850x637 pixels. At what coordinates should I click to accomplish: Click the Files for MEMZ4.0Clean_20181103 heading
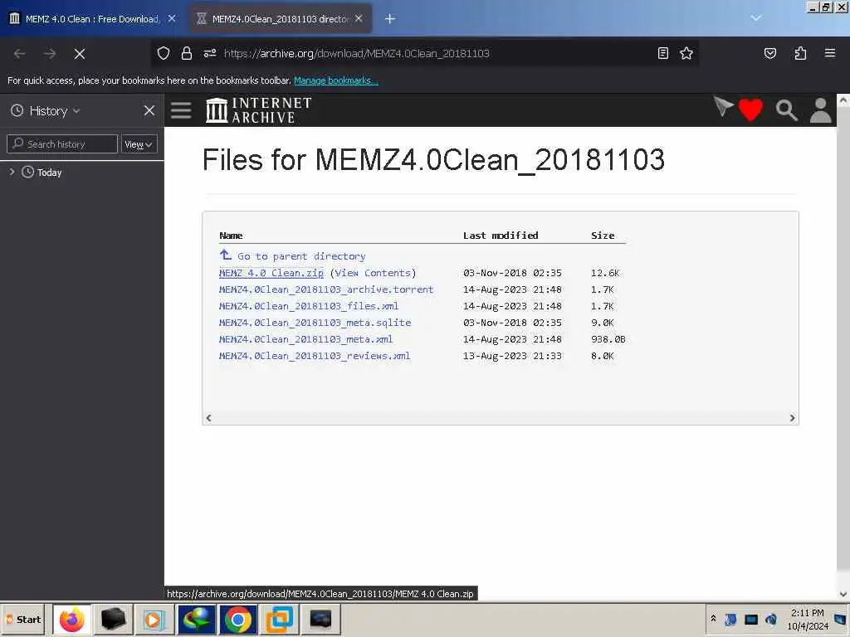(433, 160)
